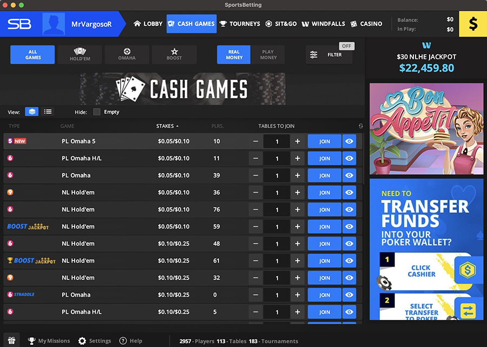Switch view to list layout
The width and height of the screenshot is (487, 347).
point(48,111)
